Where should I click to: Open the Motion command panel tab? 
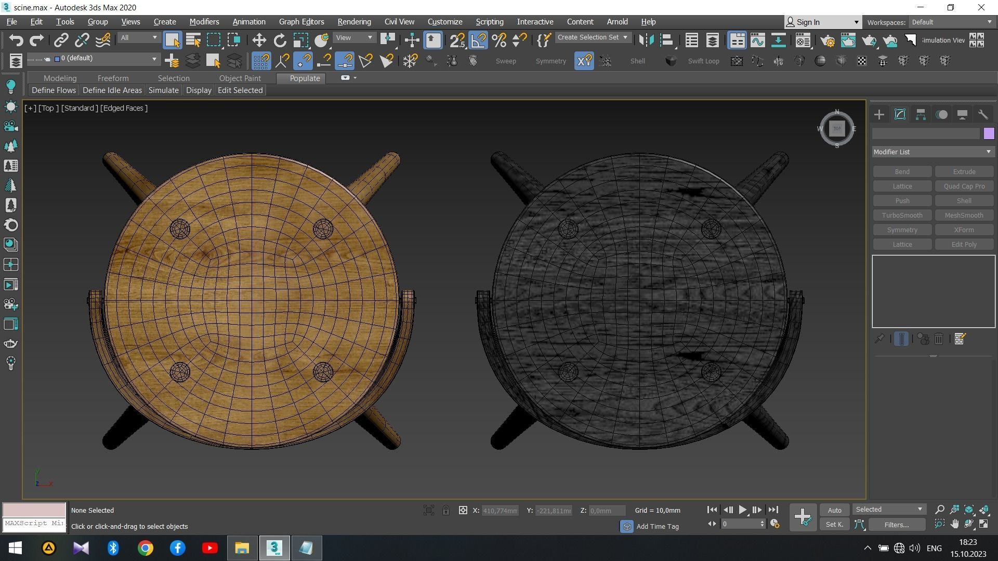[941, 114]
